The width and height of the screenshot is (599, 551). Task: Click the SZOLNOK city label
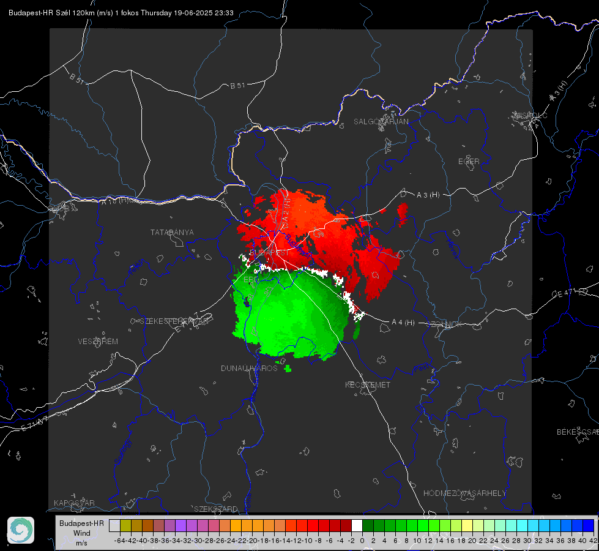coord(444,324)
